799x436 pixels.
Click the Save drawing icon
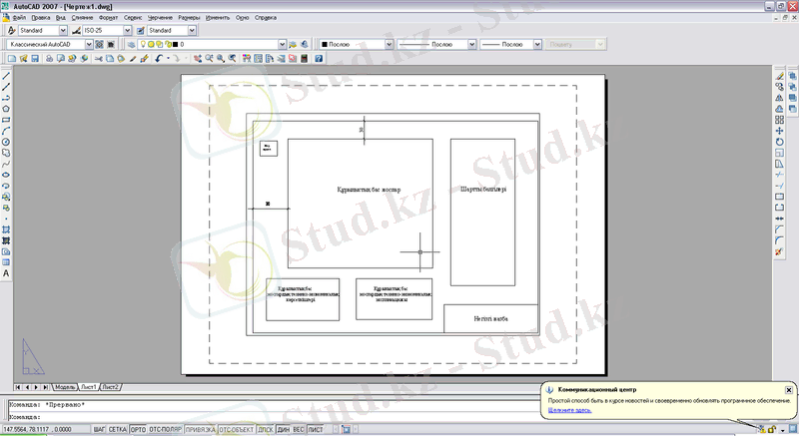(x=35, y=59)
